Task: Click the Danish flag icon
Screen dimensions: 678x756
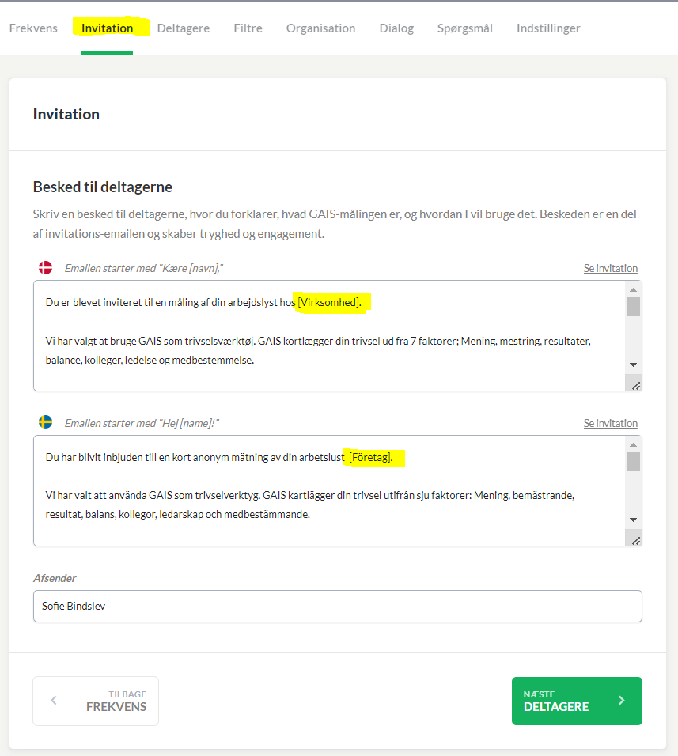Action: [x=45, y=267]
